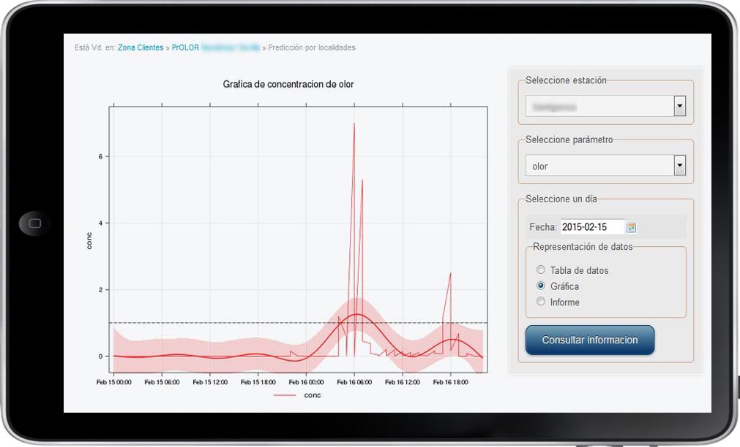Viewport: 740px width, 447px height.
Task: Click the 'Predicción por localidades' breadcrumb text
Action: pos(312,48)
